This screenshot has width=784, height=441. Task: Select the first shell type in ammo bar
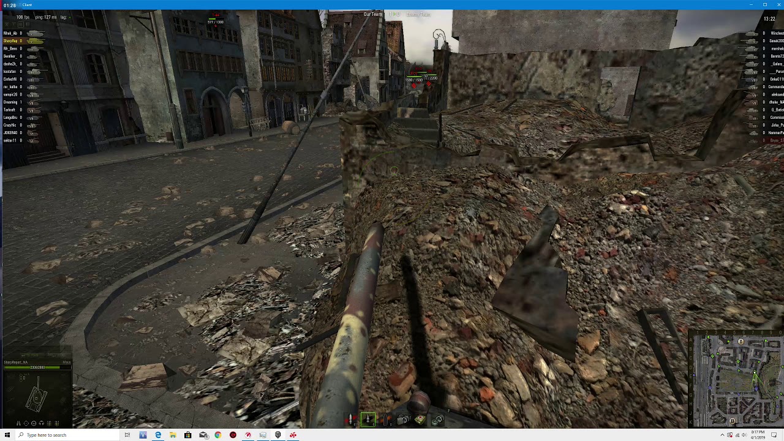pos(351,420)
